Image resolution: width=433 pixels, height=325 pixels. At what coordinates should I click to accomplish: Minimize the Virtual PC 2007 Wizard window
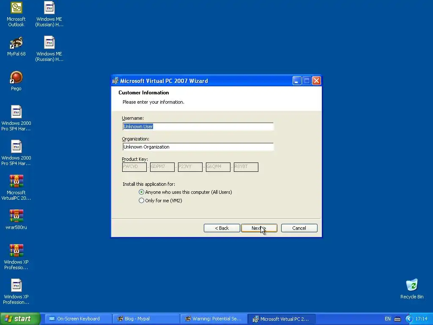pos(296,81)
